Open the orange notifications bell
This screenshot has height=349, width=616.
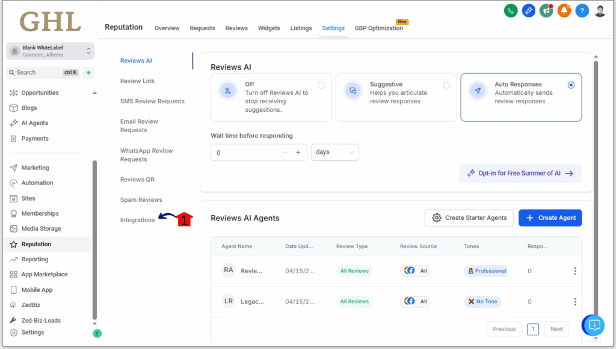click(x=564, y=11)
